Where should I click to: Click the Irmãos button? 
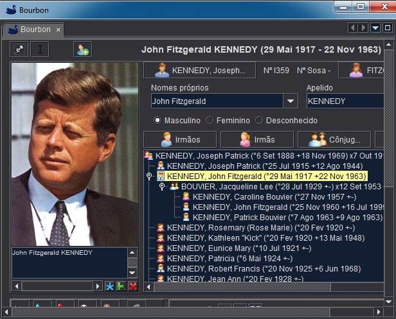179,139
